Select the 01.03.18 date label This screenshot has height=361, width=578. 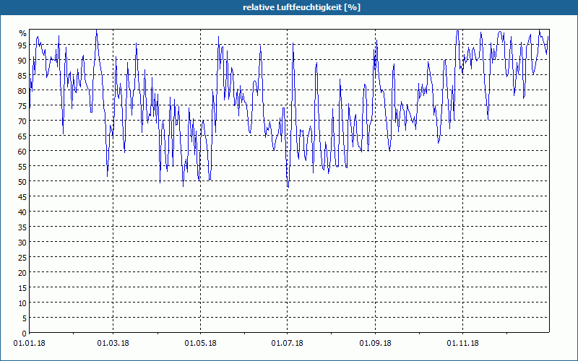click(x=113, y=344)
